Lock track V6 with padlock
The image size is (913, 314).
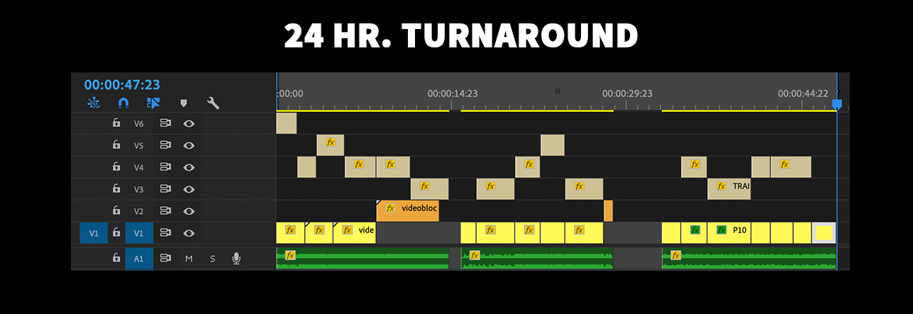point(116,123)
